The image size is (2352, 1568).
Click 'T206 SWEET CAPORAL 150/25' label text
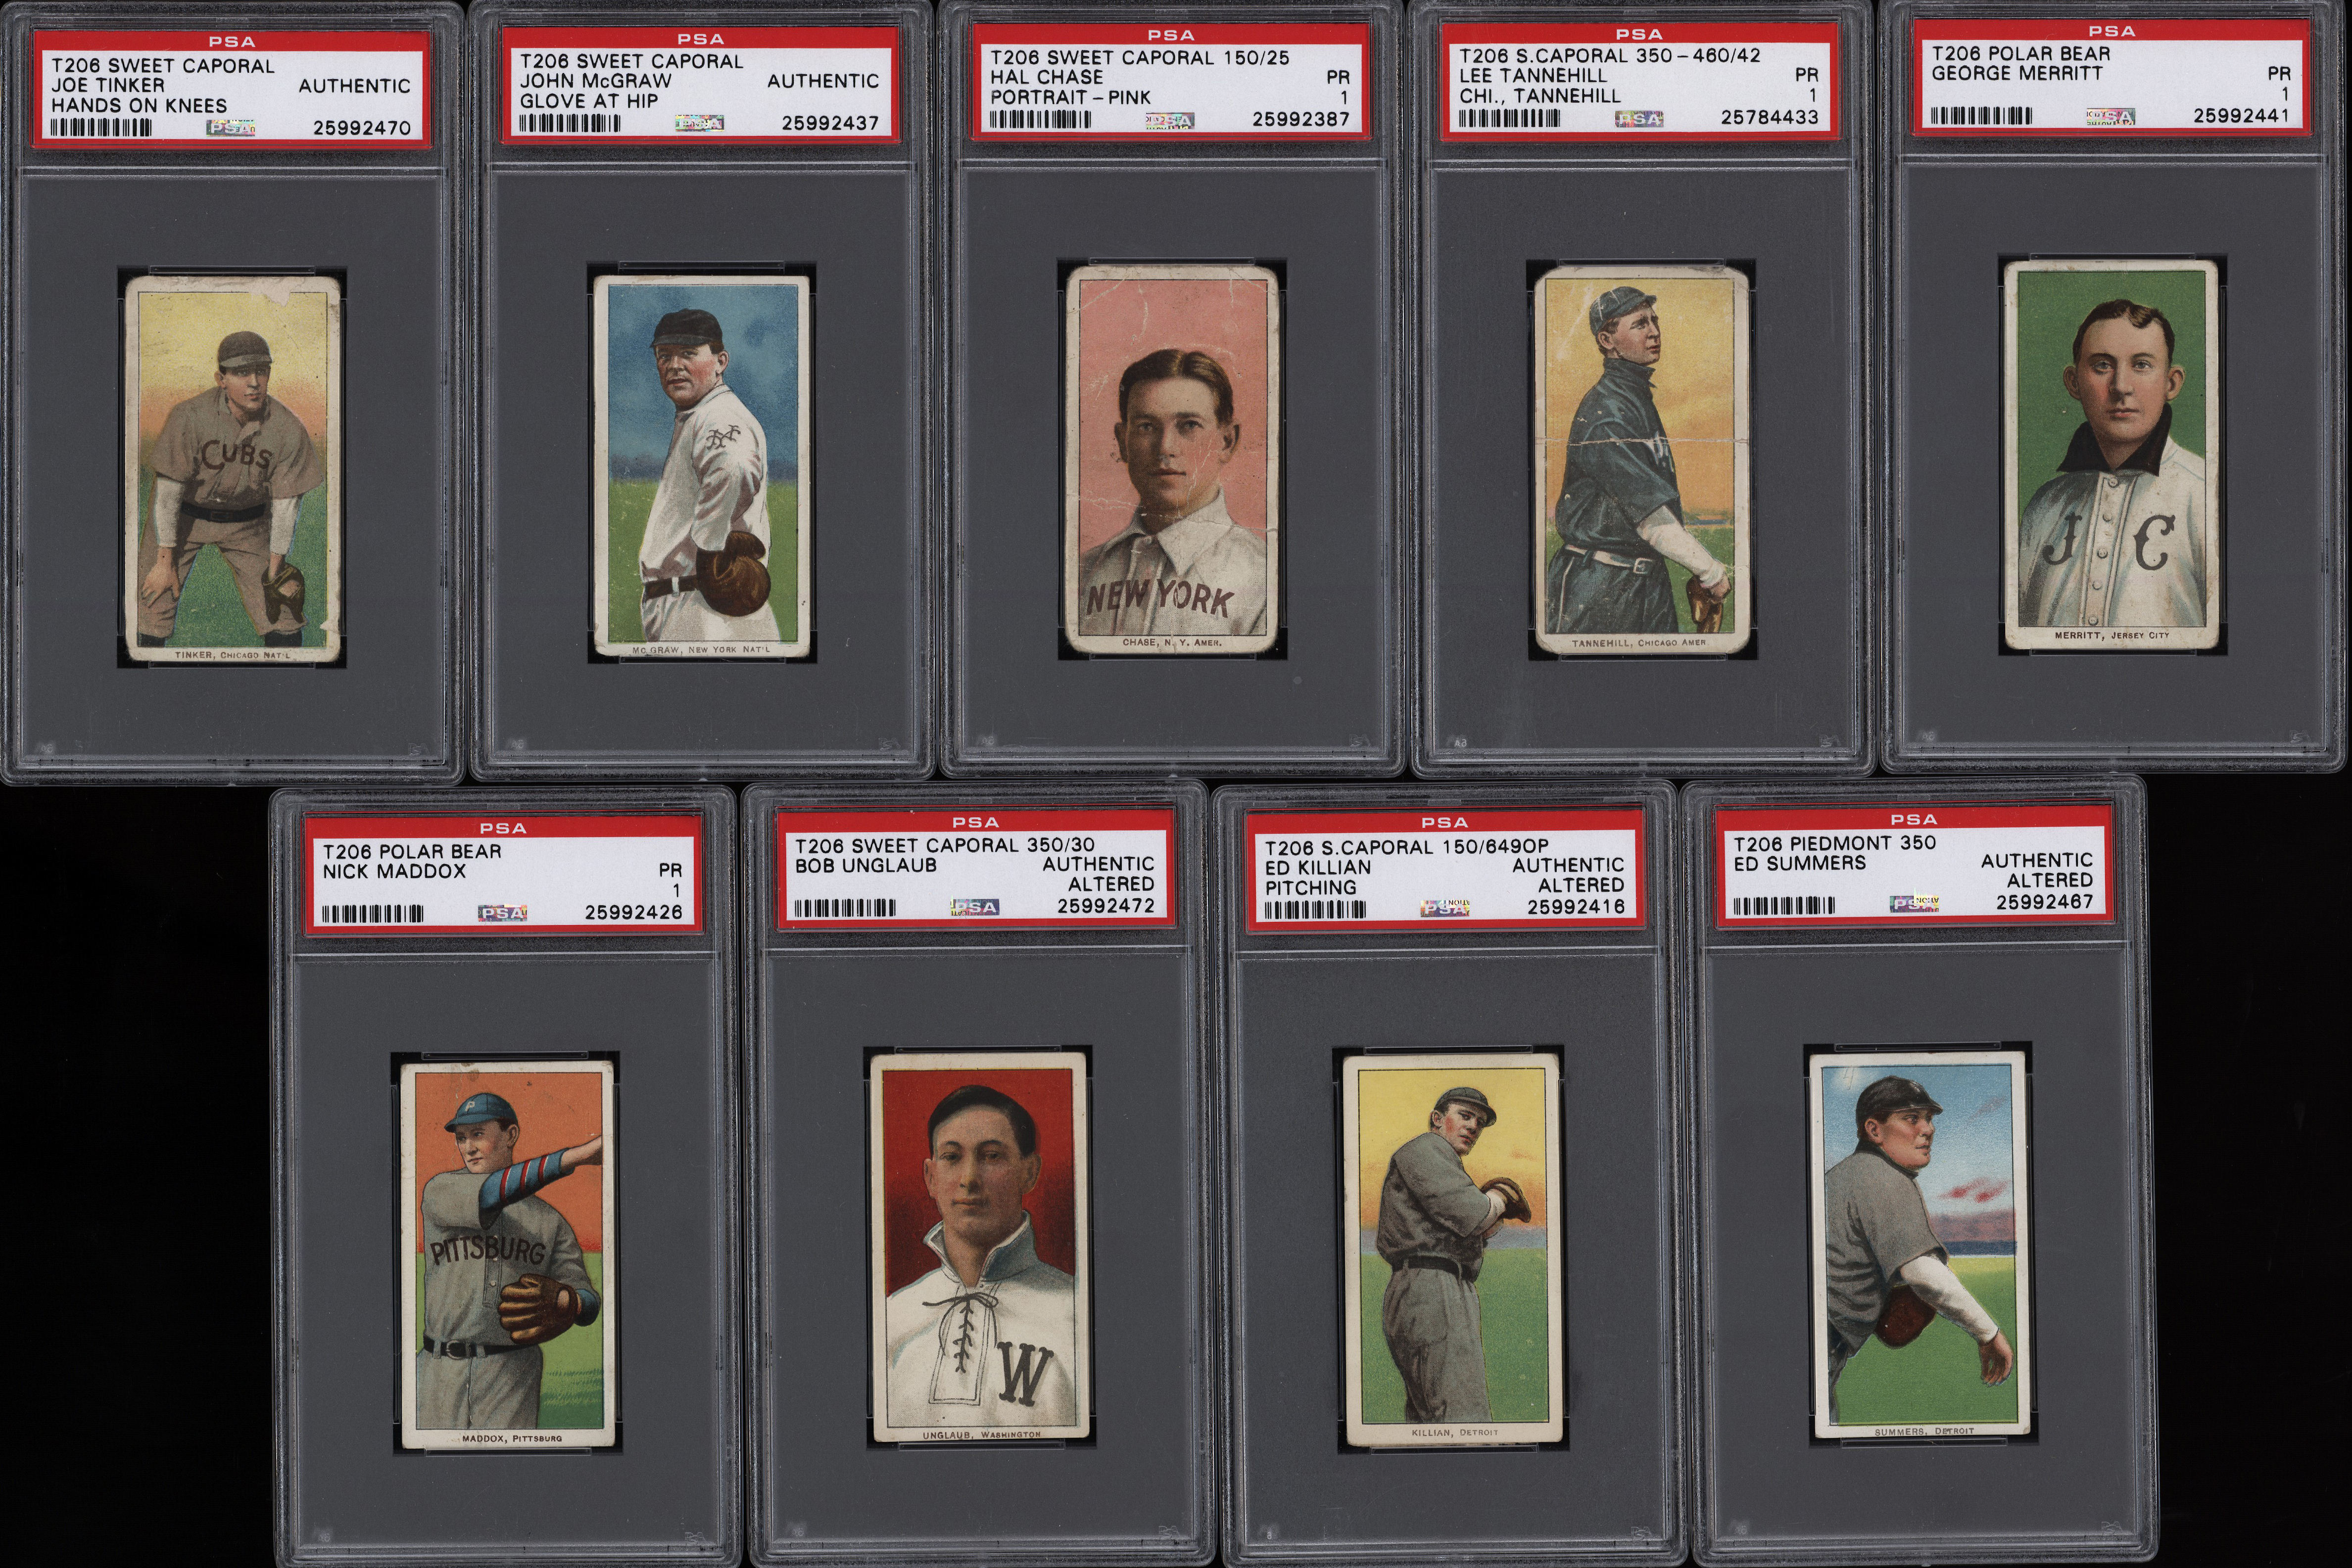pos(1141,57)
